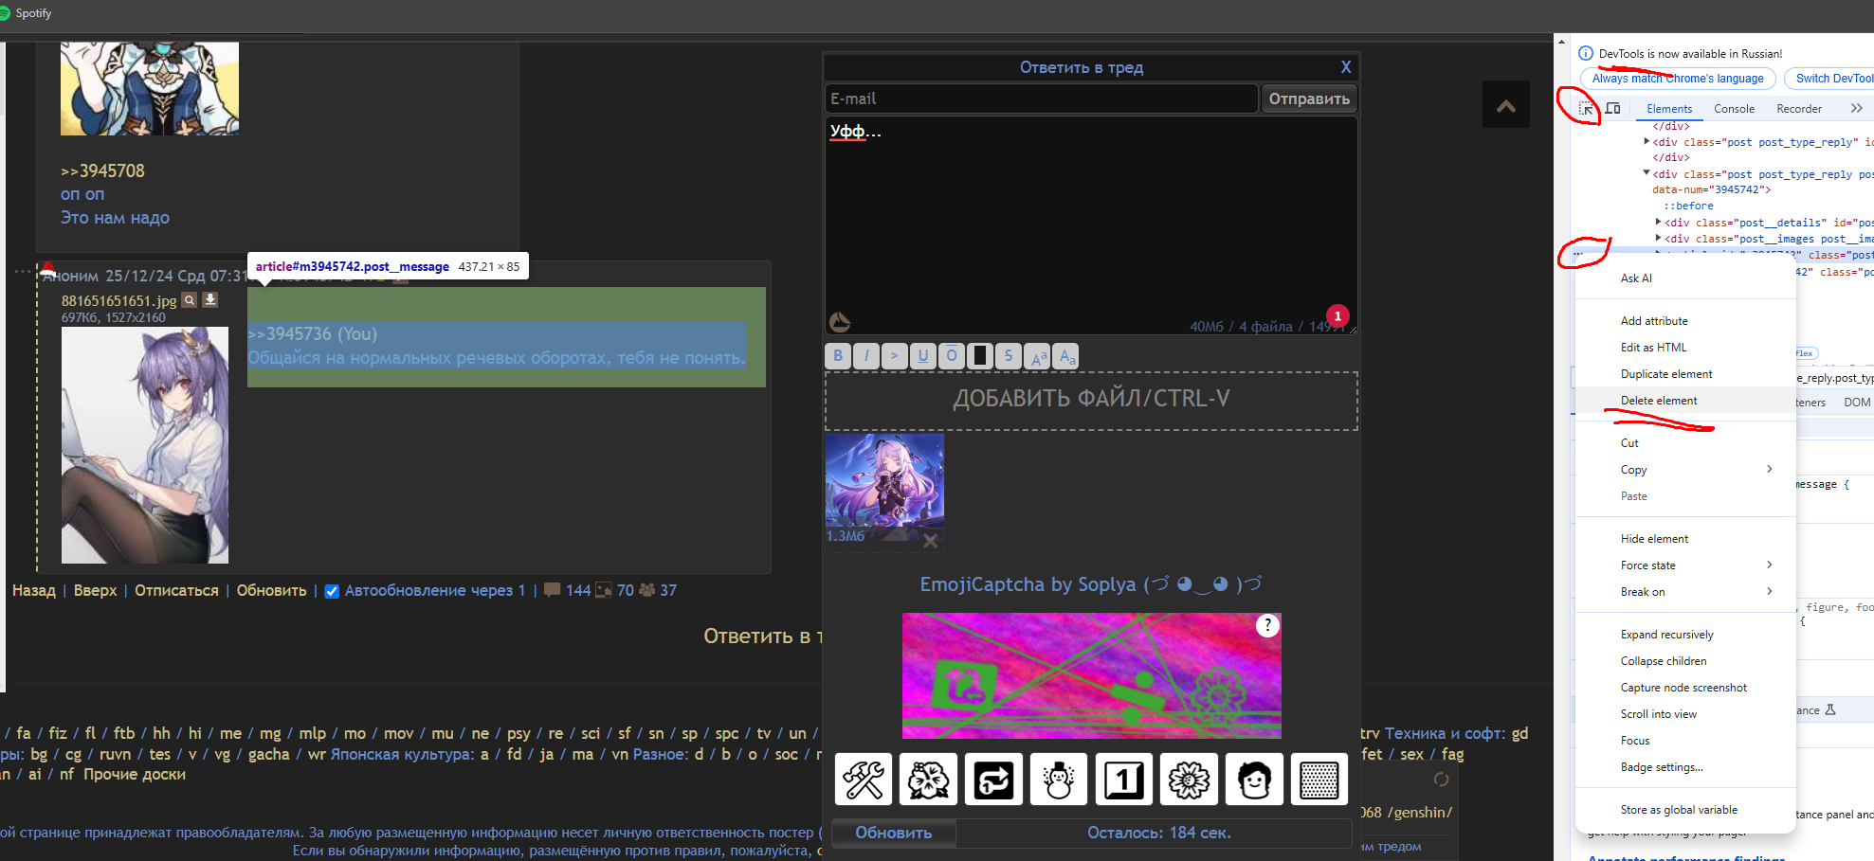Open the Copy submenu
This screenshot has height=861, width=1874.
[x=1685, y=470]
